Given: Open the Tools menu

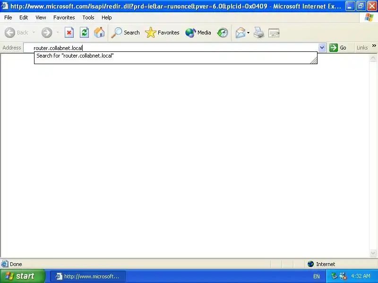Looking at the screenshot, I should coord(88,17).
